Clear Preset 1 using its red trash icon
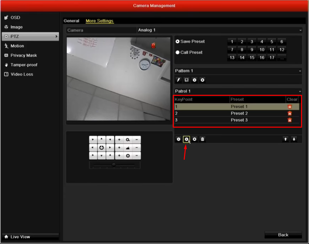 click(x=289, y=107)
